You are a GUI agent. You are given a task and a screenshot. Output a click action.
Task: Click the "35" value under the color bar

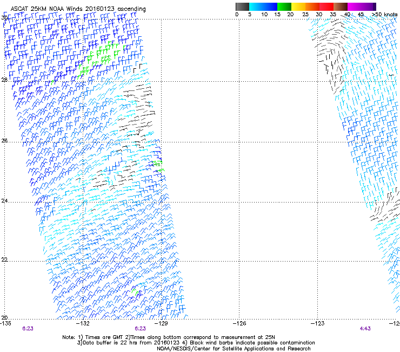333,15
